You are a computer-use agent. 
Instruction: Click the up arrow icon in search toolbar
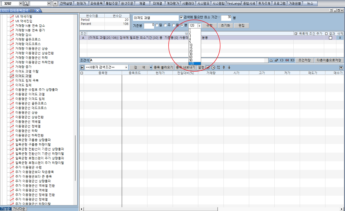pos(224,68)
